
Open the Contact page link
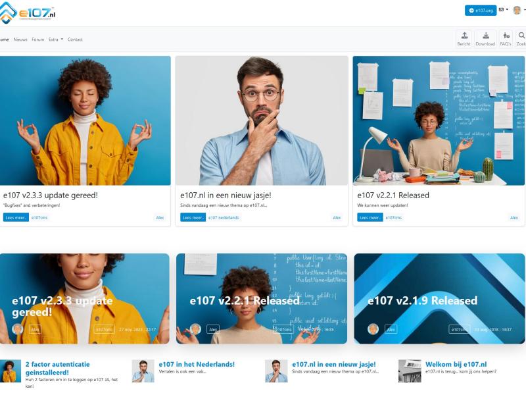(75, 39)
